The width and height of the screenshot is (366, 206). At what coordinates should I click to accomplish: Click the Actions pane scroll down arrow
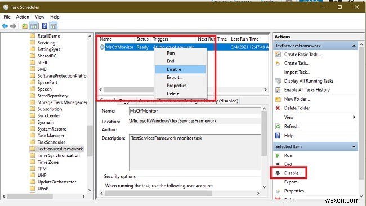[x=361, y=196]
